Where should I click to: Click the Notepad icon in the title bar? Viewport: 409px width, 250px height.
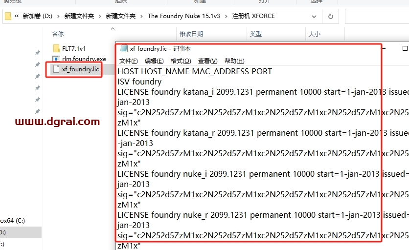[x=123, y=49]
